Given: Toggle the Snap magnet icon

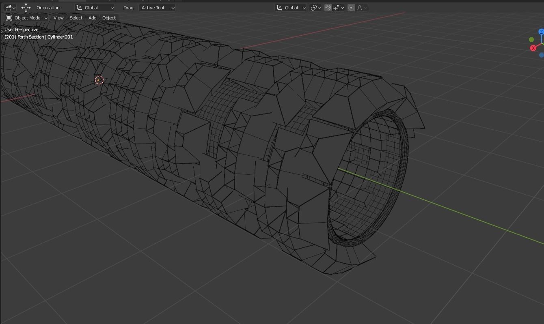Looking at the screenshot, I should 328,8.
